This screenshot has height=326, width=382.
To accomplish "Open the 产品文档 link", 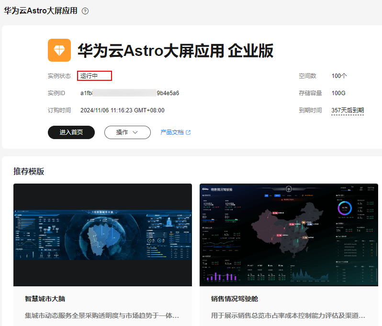I will click(x=172, y=132).
